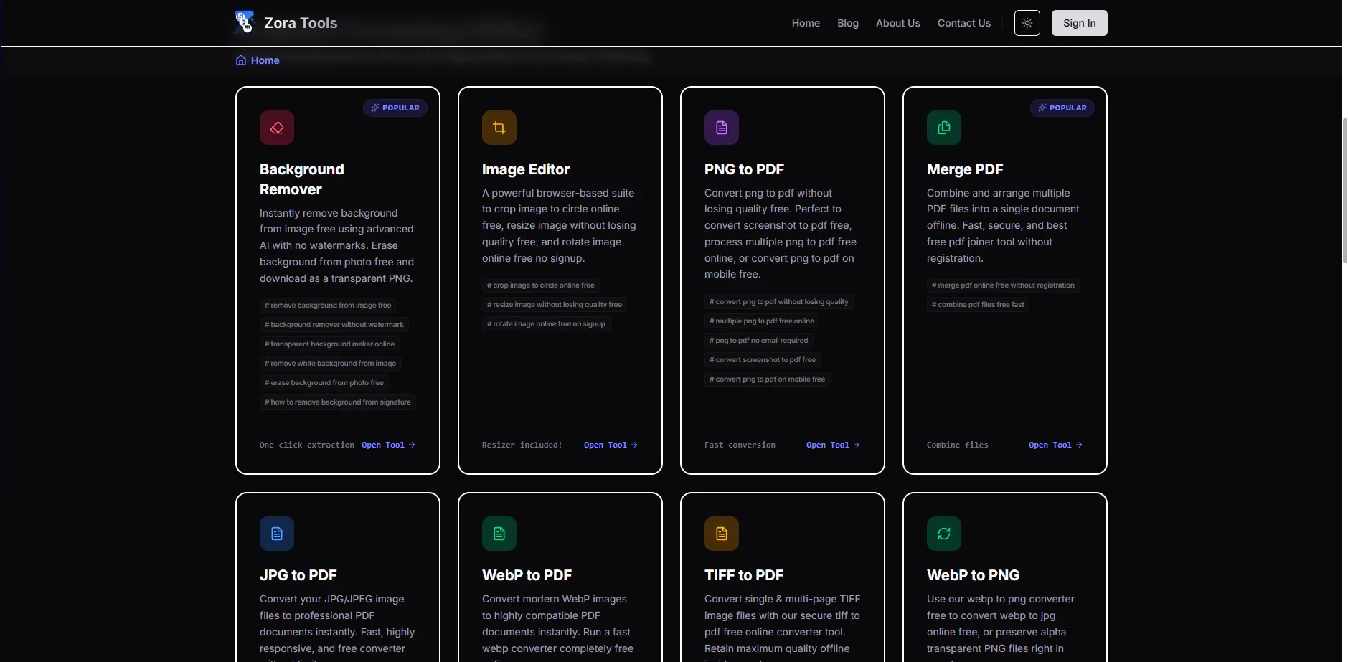The width and height of the screenshot is (1348, 662).
Task: Click the 'Fast conversion' footer text
Action: click(x=740, y=445)
